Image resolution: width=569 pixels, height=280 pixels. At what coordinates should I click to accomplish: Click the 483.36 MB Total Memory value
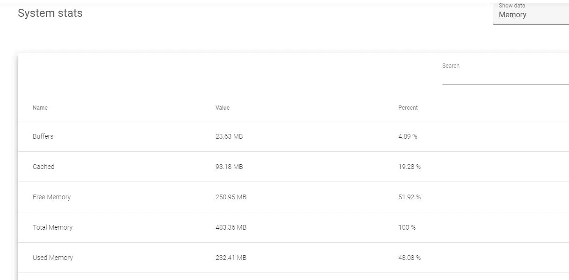231,227
